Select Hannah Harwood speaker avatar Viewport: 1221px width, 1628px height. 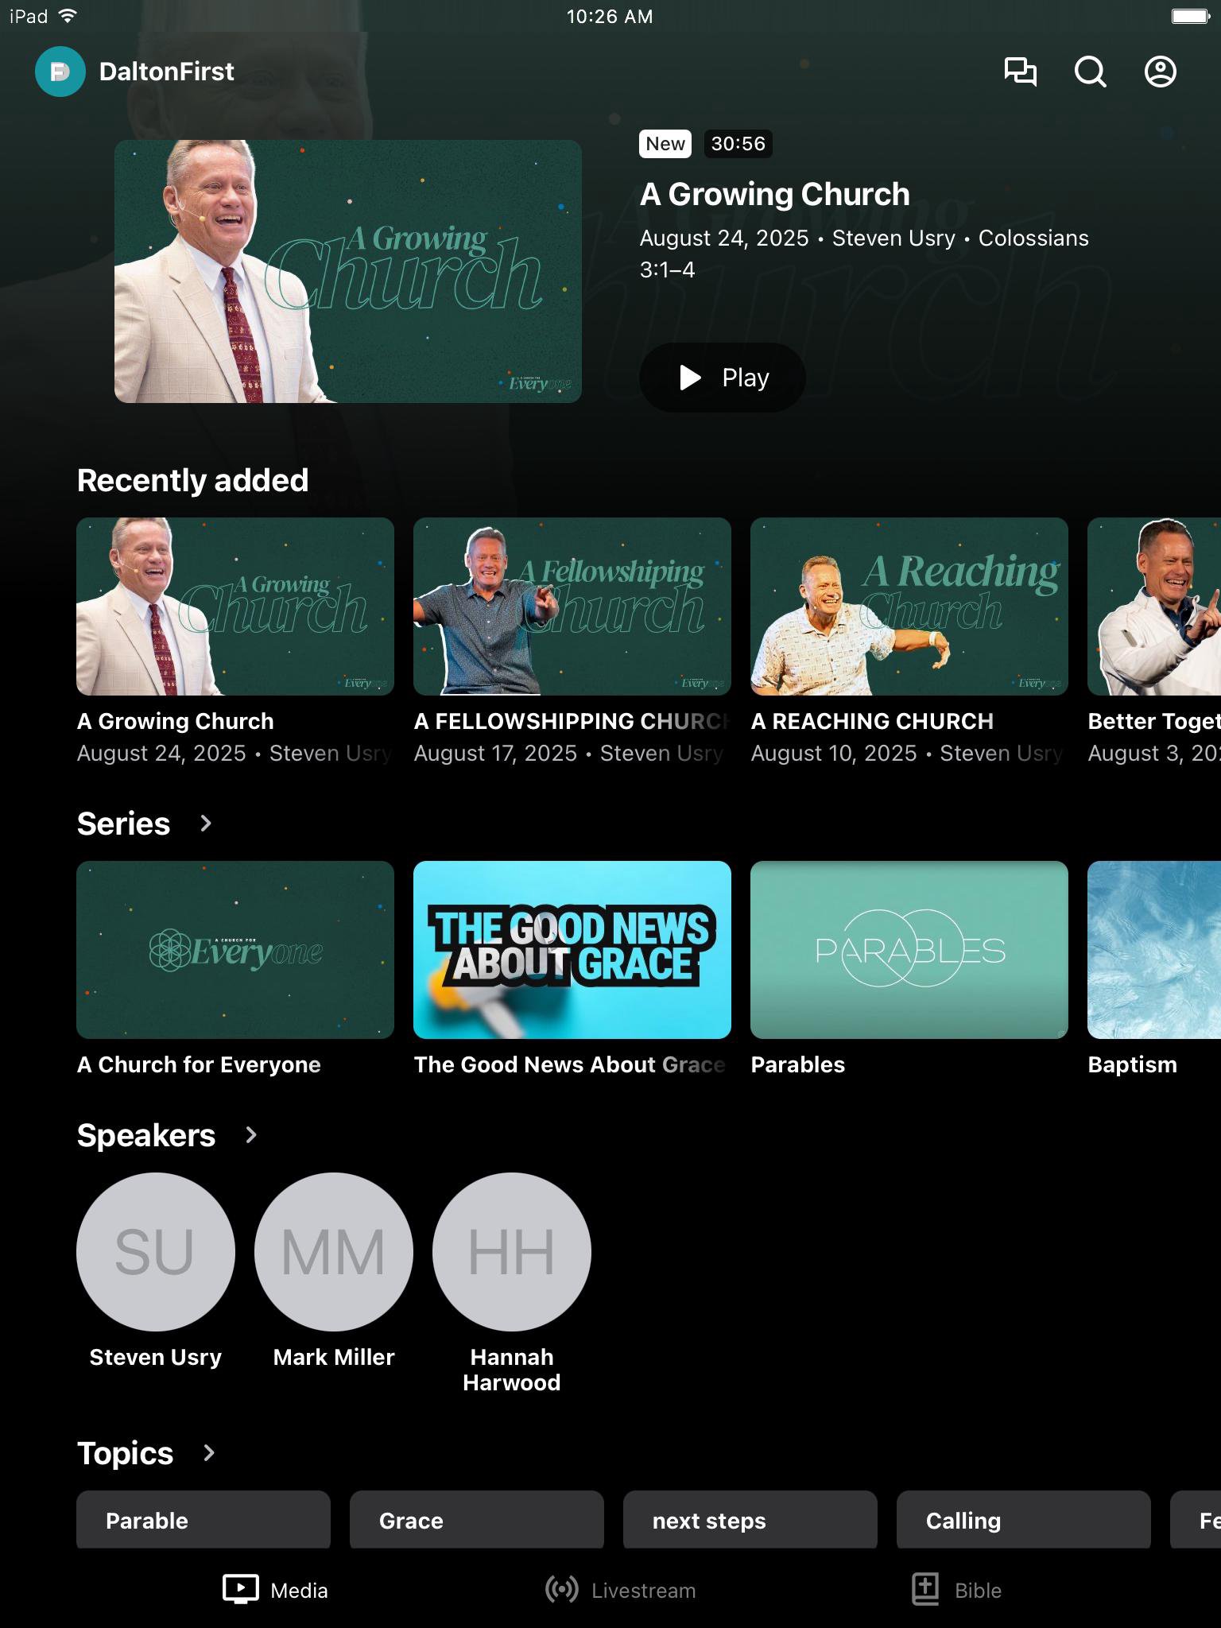(512, 1251)
